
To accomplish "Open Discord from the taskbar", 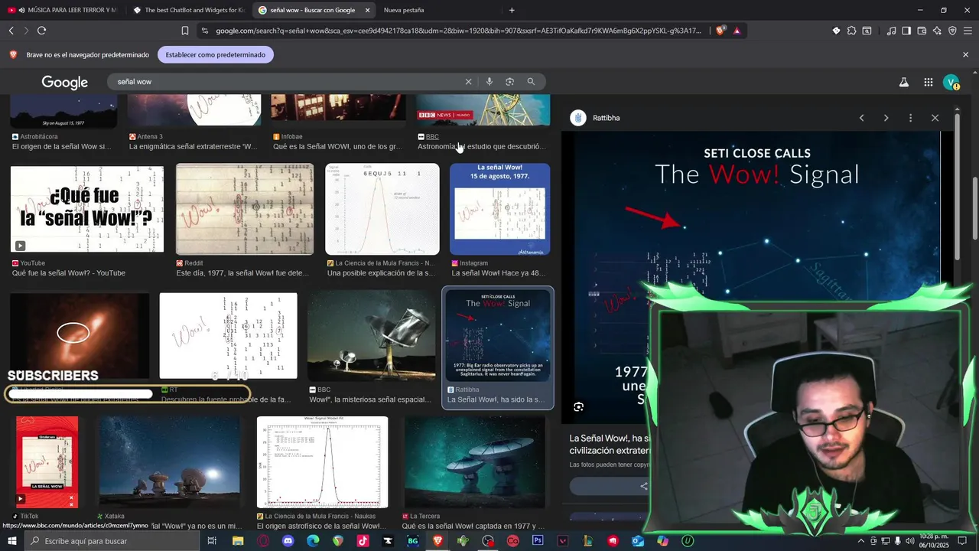I will [x=288, y=541].
